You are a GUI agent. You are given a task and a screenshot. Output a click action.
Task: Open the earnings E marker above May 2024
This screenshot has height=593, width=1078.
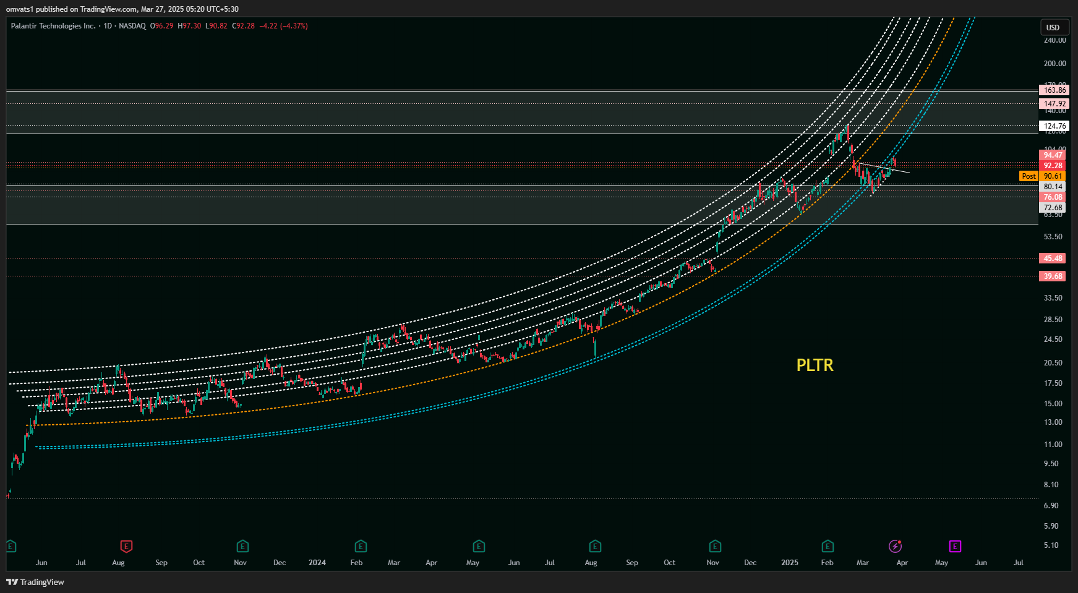tap(479, 546)
